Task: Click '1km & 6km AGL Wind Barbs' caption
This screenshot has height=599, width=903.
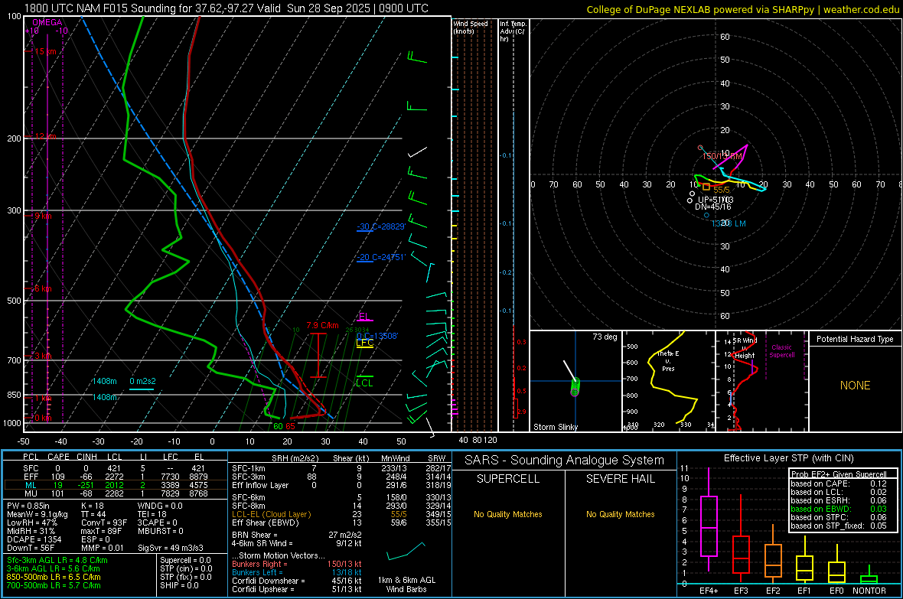Action: pos(406,584)
